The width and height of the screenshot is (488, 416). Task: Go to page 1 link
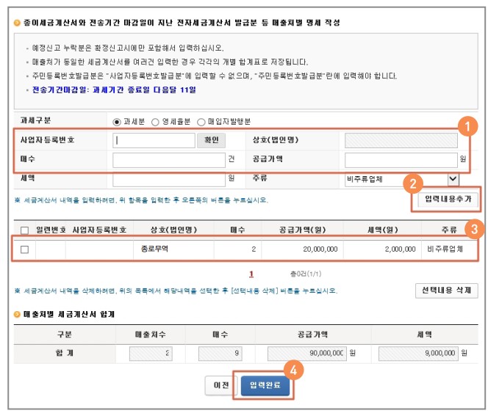(x=251, y=274)
